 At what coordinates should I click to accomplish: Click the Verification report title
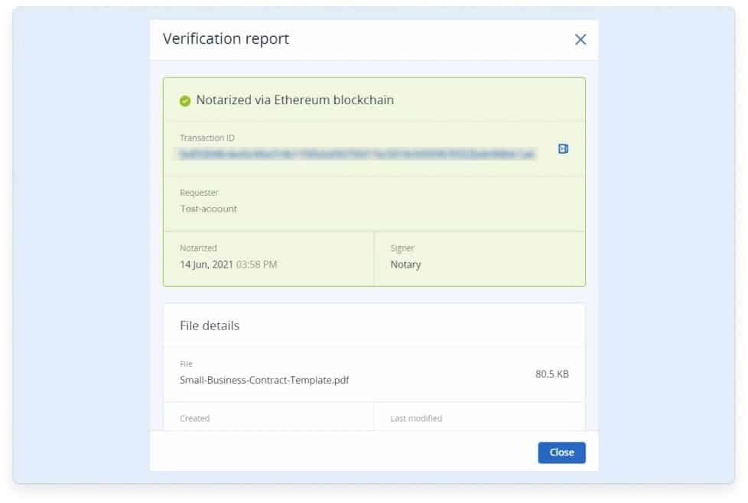click(x=226, y=39)
